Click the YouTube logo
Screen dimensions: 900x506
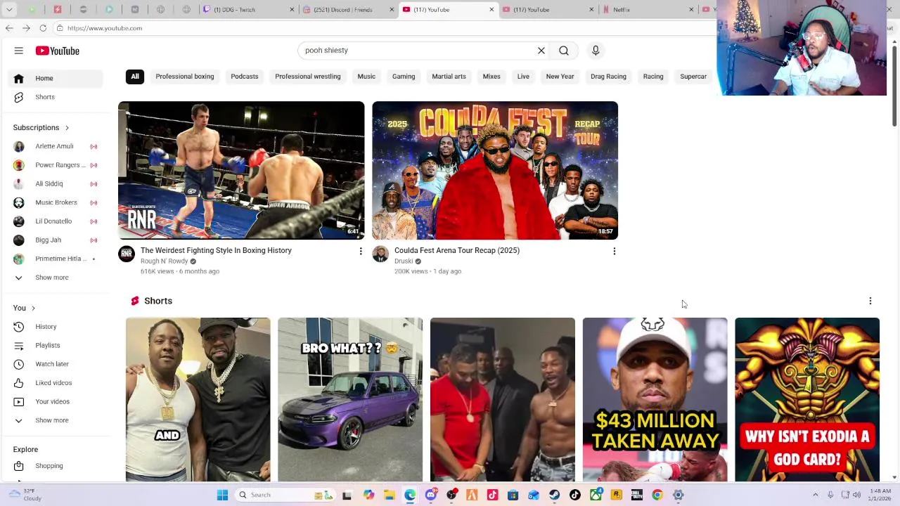pyautogui.click(x=57, y=51)
